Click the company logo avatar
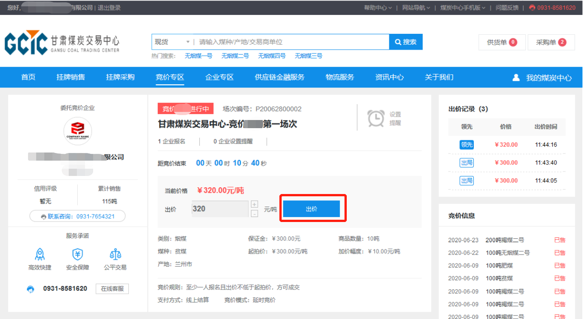The width and height of the screenshot is (585, 319). point(78,131)
